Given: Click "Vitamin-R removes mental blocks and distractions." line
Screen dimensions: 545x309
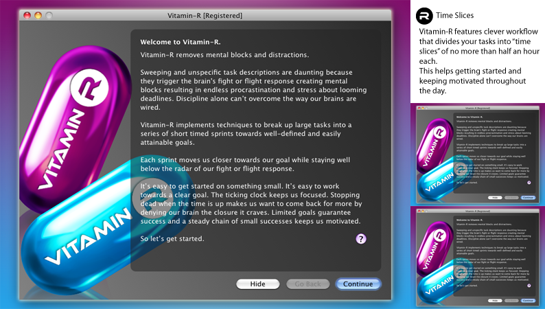Looking at the screenshot, I should point(224,55).
